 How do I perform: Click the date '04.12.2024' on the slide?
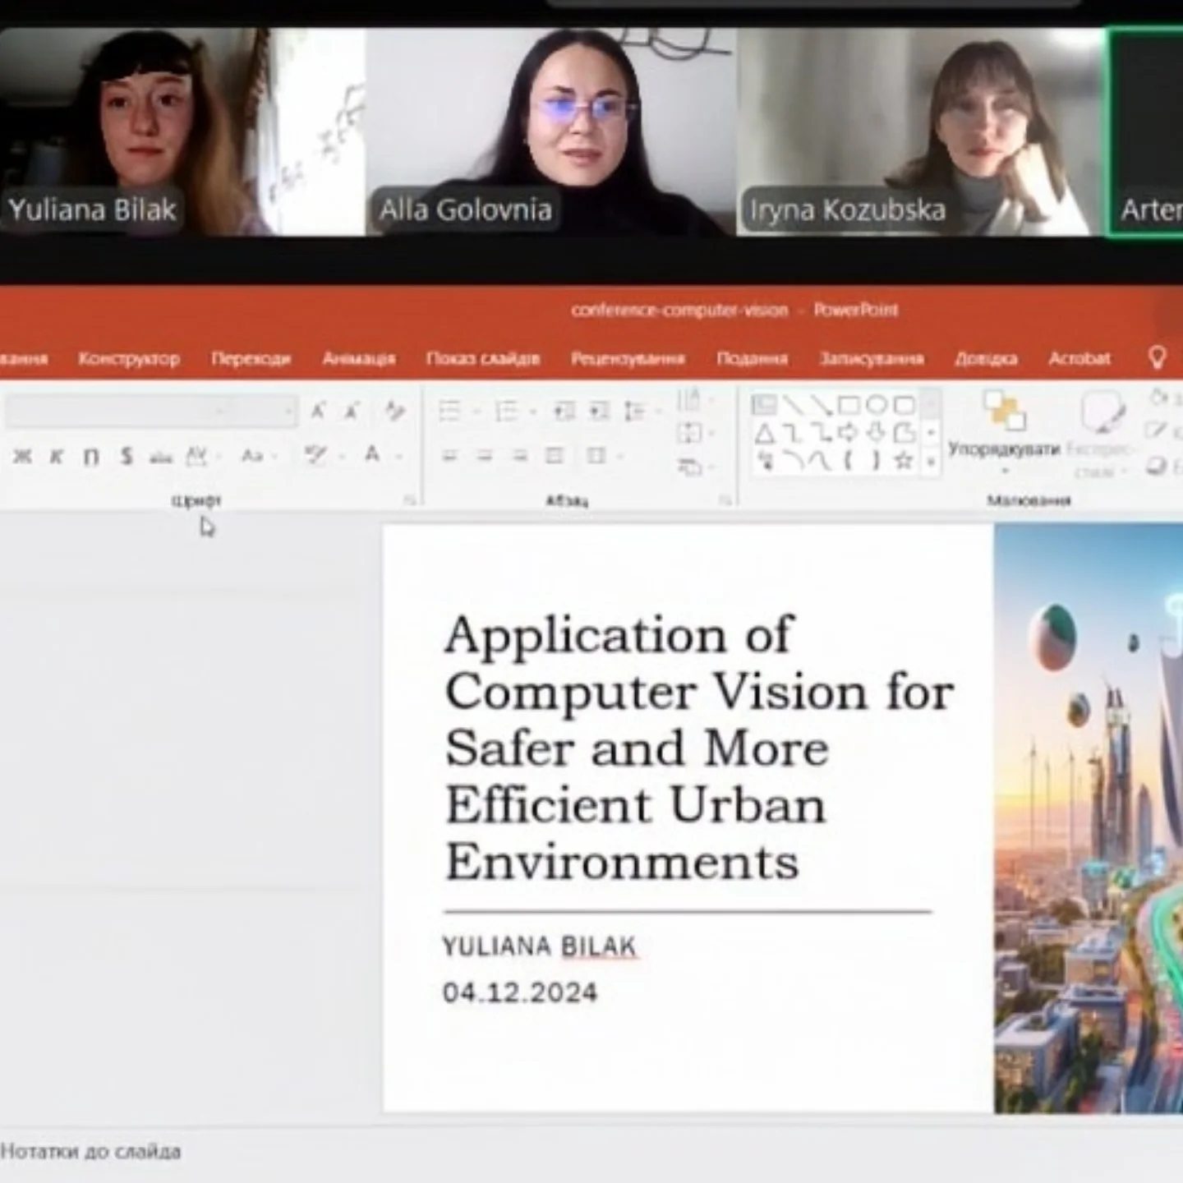pyautogui.click(x=520, y=992)
